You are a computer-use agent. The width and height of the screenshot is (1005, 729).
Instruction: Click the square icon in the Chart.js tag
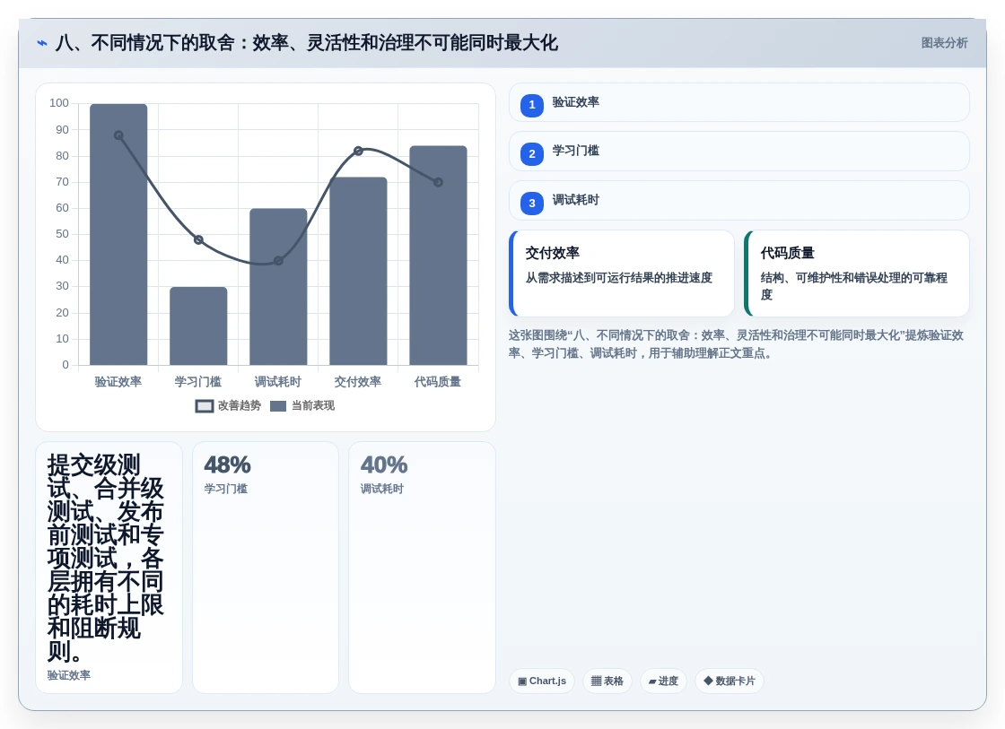coord(522,681)
